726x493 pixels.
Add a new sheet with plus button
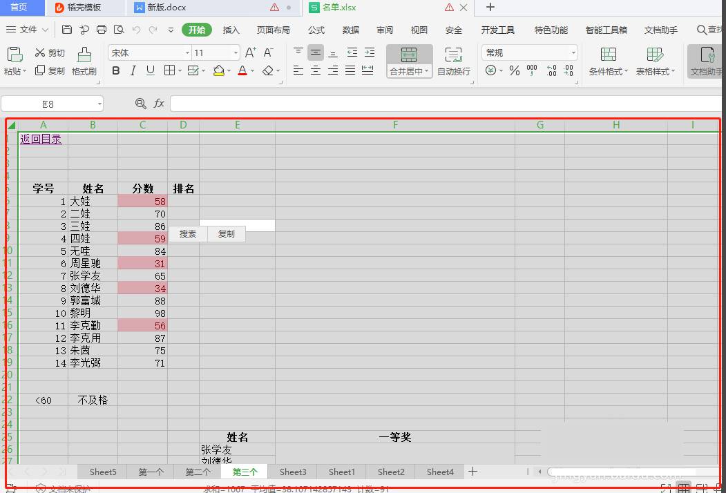(x=472, y=472)
